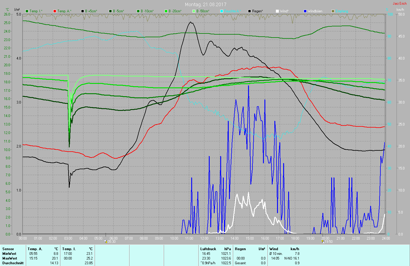This screenshot has height=266, width=410.
Task: Click the B -10cm legend label
Action: coord(147,11)
